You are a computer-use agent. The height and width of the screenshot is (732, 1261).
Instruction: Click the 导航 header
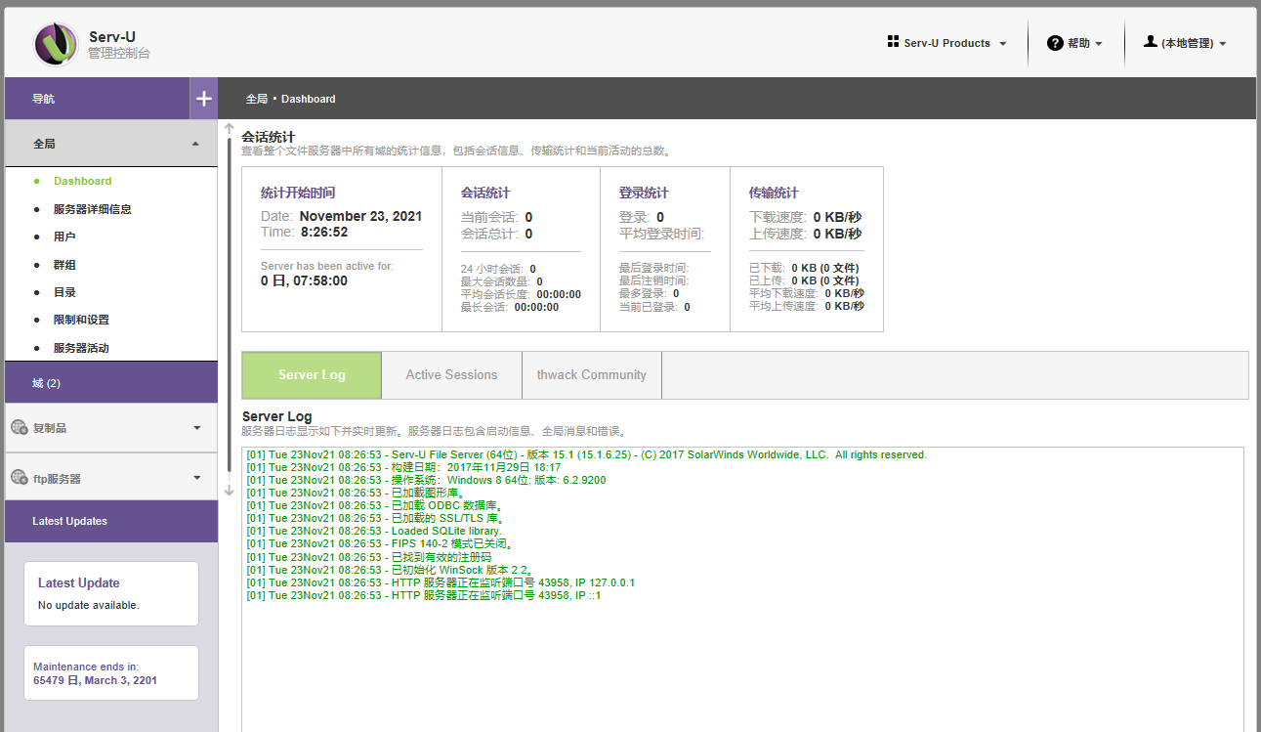(97, 99)
